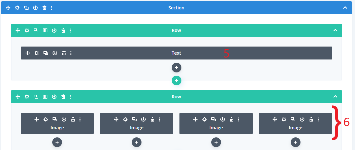Image resolution: width=355 pixels, height=150 pixels.
Task: Open more options menu of the Section
Action: click(51, 8)
